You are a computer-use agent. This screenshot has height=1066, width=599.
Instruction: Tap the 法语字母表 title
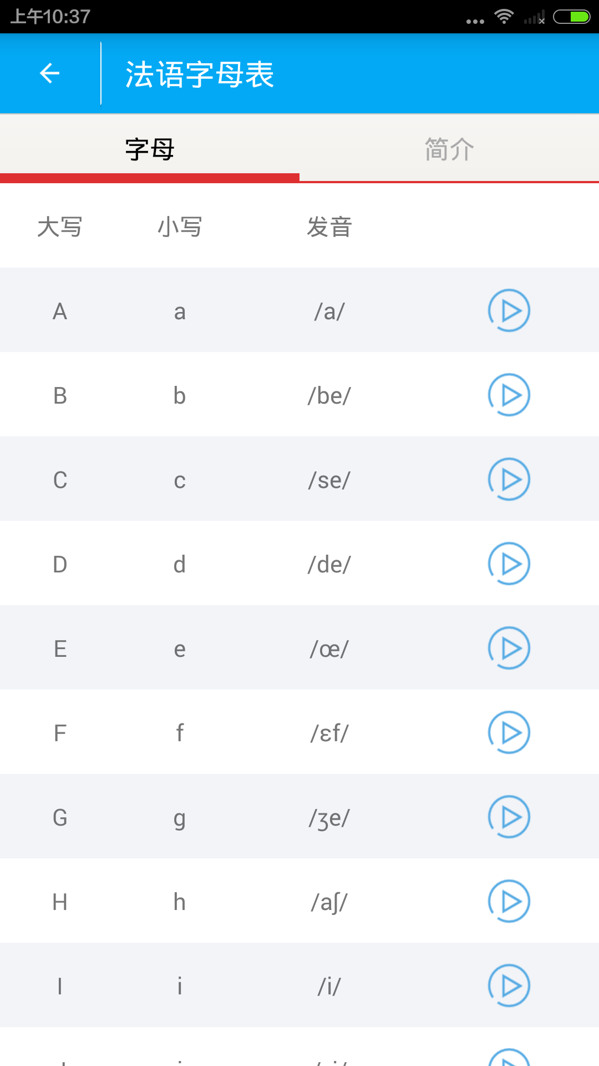[x=200, y=74]
